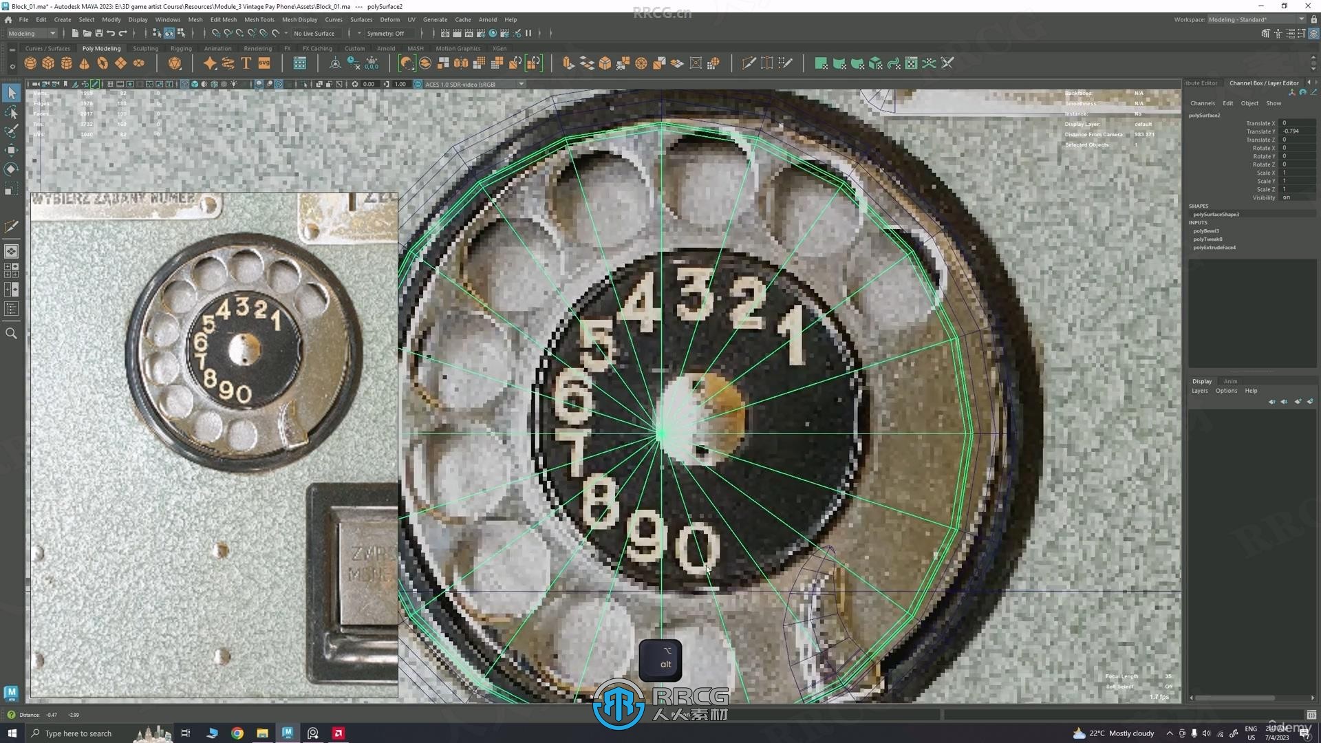Click the Undo icon in status line
The height and width of the screenshot is (743, 1321).
pos(111,33)
